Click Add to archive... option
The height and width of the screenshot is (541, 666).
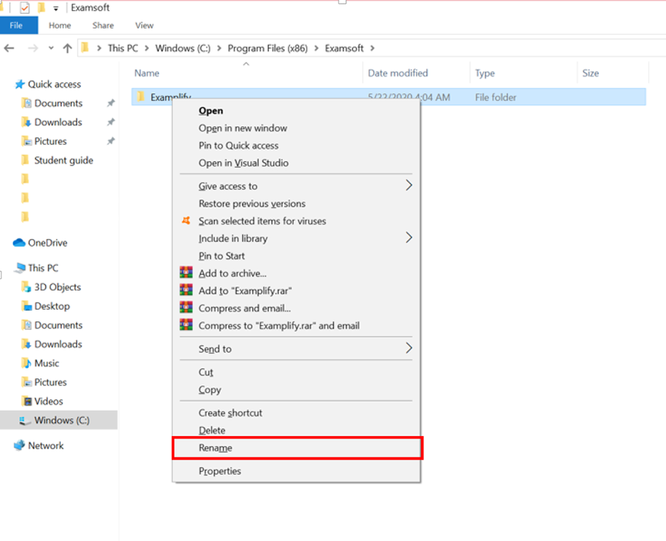click(x=296, y=274)
